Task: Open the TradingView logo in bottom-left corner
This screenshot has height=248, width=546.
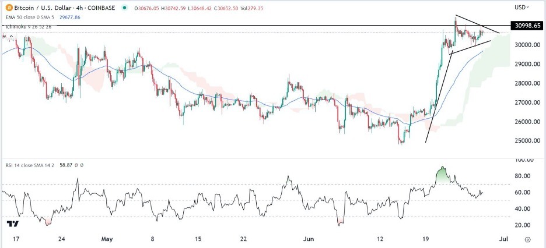Action: 13,224
